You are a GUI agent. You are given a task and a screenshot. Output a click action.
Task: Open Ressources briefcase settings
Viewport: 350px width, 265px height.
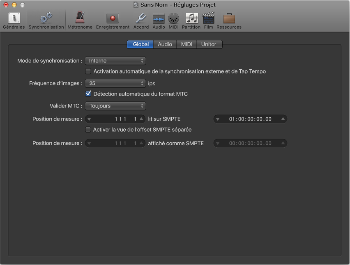point(229,20)
